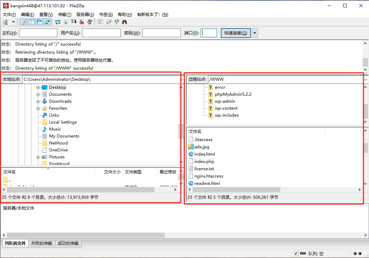Viewport: 369px width, 258px height.
Task: Toggle synchronized browsing icon
Action: point(117,22)
